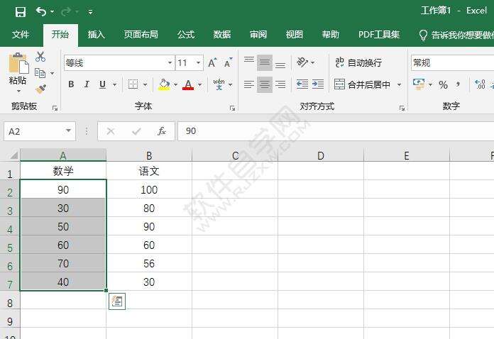
Task: Click cell B2 containing 100
Action: coord(149,189)
